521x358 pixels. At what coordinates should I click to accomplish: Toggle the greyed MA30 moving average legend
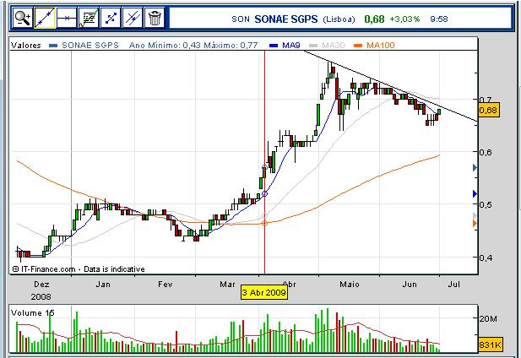328,45
